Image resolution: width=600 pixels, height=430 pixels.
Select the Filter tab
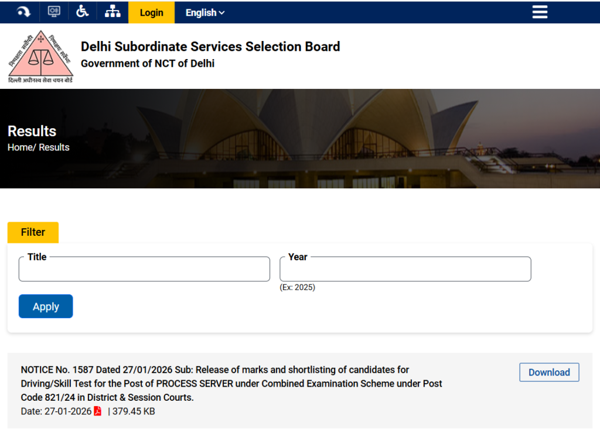(x=33, y=232)
